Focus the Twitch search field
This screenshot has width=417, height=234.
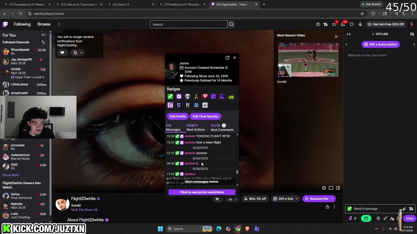(189, 24)
